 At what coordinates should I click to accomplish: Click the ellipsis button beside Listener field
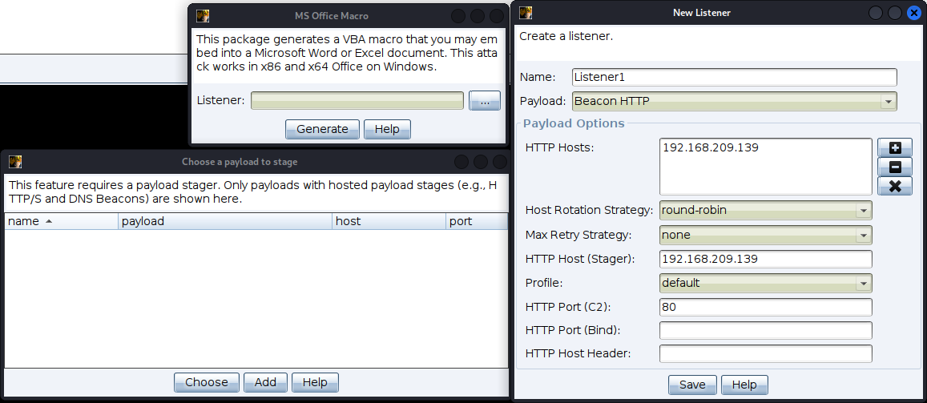(484, 101)
